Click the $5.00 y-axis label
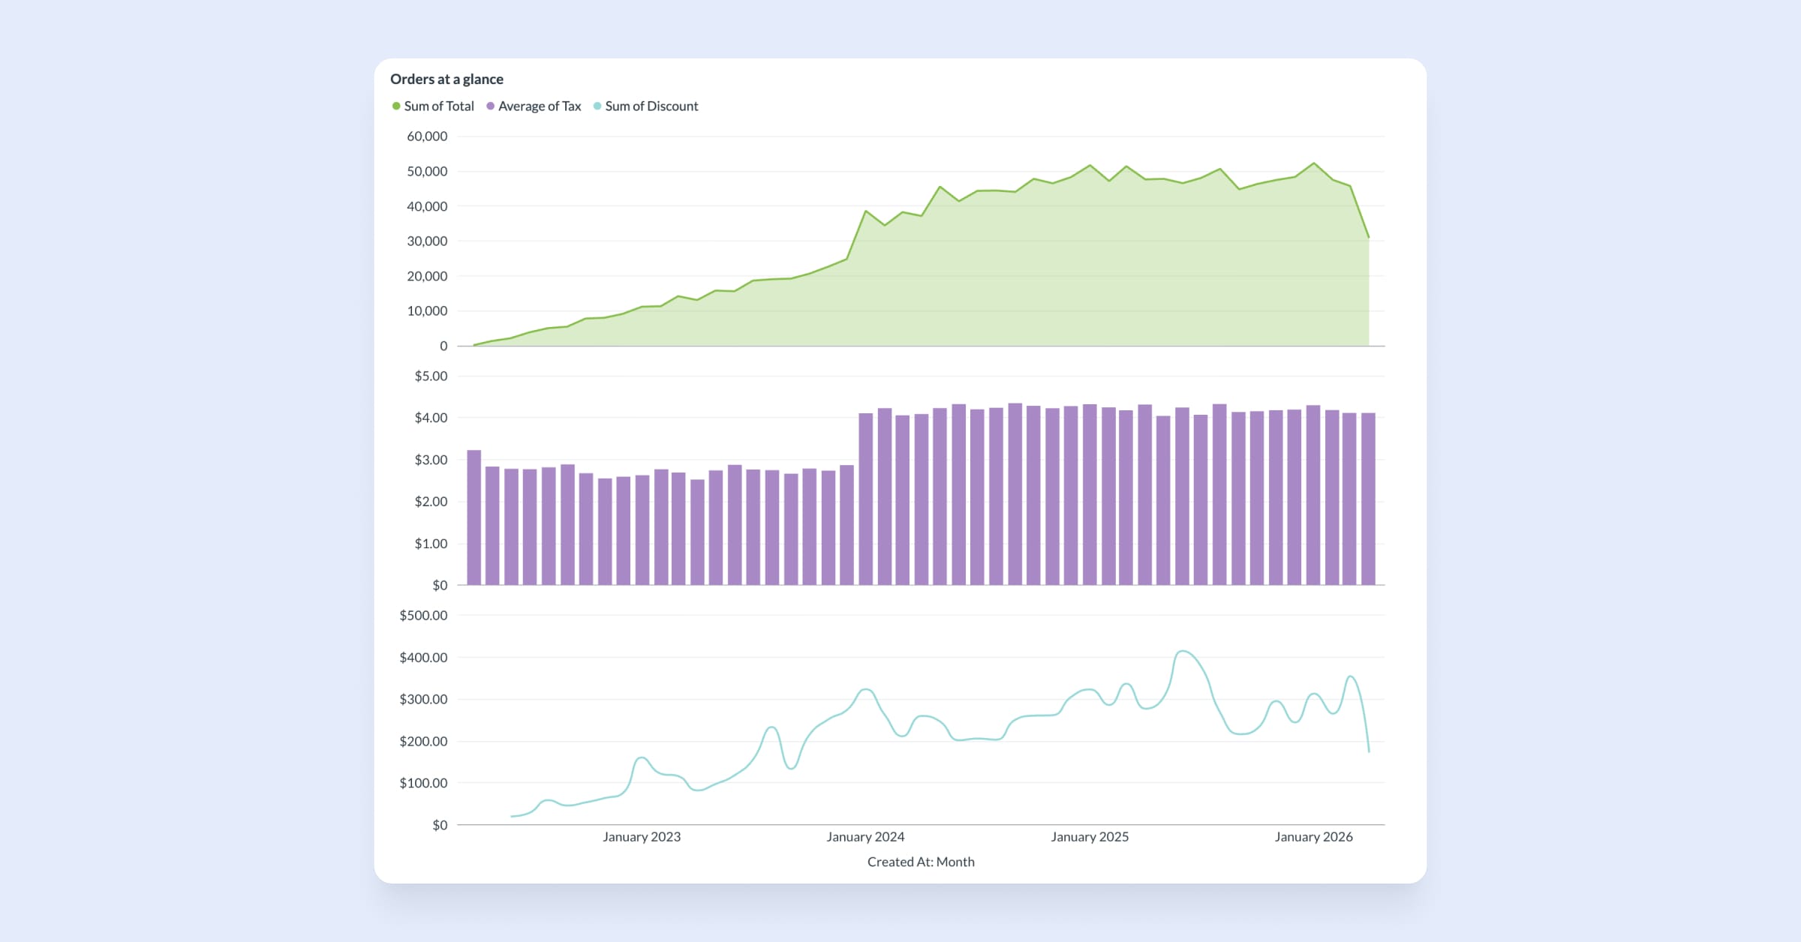The height and width of the screenshot is (942, 1801). [431, 376]
